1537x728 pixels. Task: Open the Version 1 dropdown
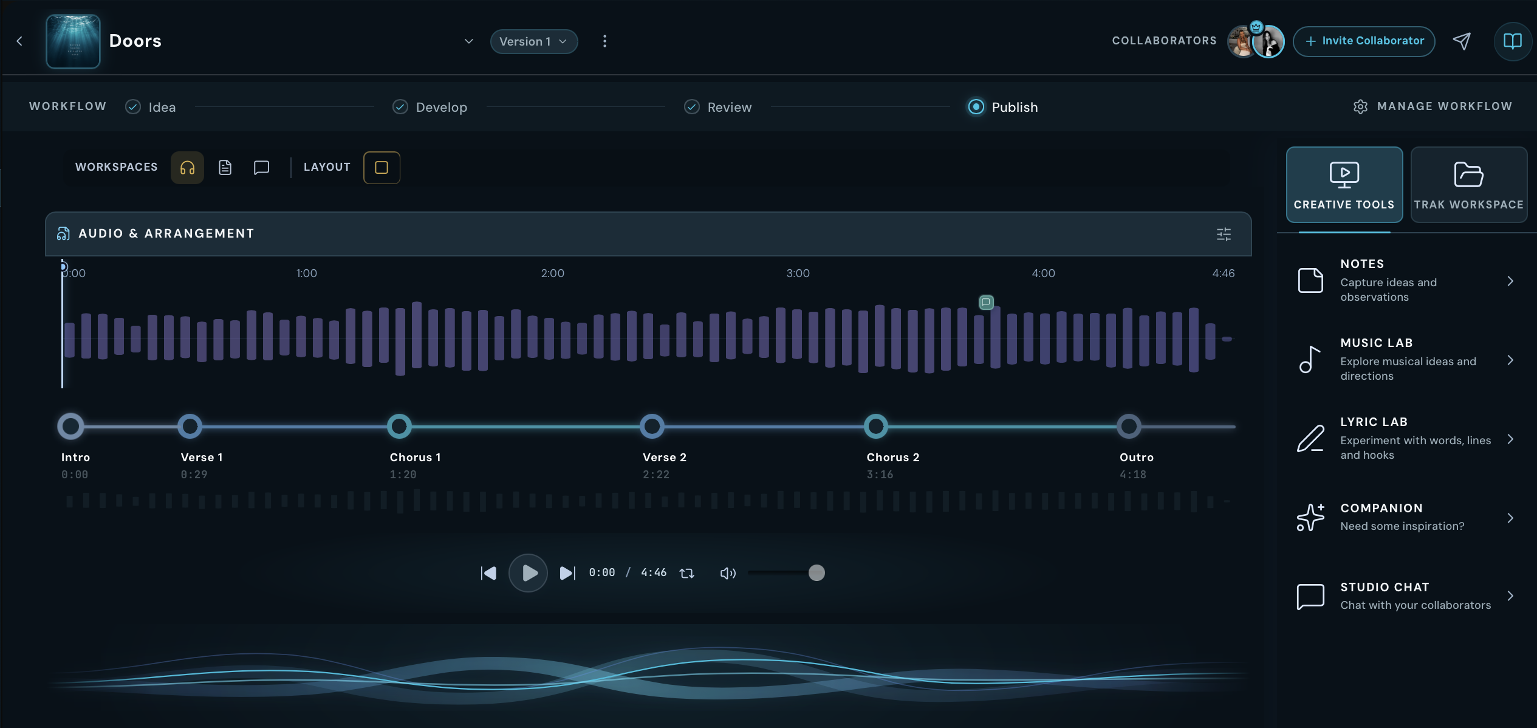[534, 41]
